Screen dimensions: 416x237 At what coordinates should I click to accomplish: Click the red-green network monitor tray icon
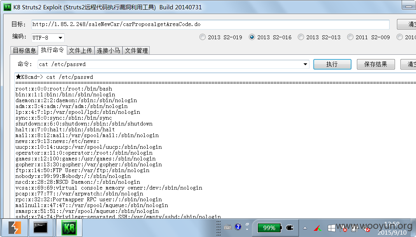point(318,228)
